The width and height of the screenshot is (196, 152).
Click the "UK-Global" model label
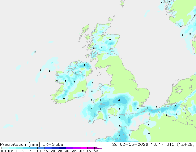(53, 145)
